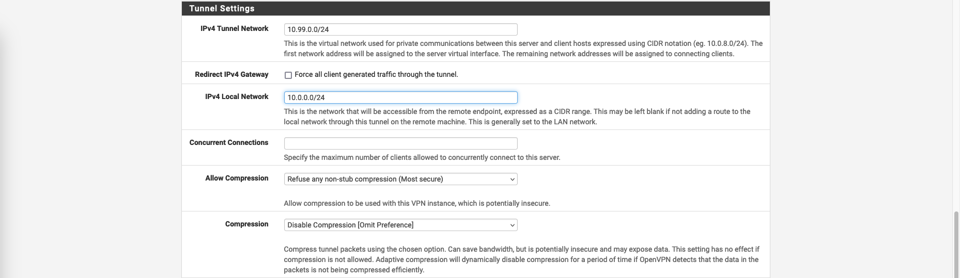Open the Allow Compression dropdown

(x=400, y=179)
